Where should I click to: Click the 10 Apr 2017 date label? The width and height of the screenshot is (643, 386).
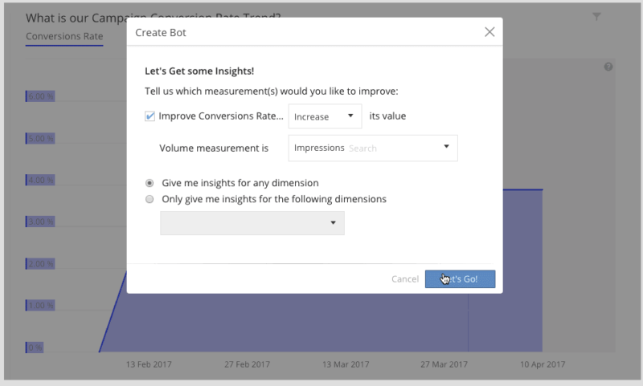pyautogui.click(x=543, y=364)
